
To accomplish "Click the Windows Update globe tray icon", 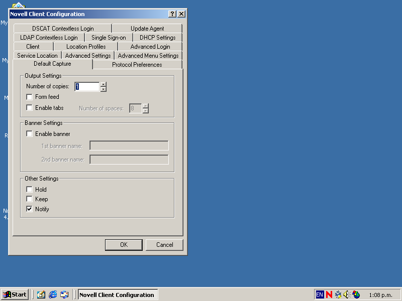I will tap(356, 294).
